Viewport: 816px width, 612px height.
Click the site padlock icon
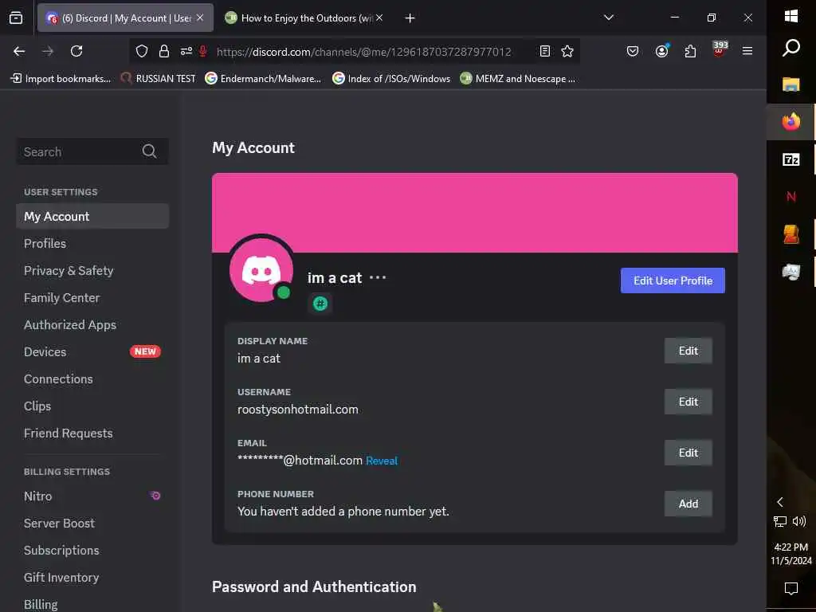click(x=164, y=51)
